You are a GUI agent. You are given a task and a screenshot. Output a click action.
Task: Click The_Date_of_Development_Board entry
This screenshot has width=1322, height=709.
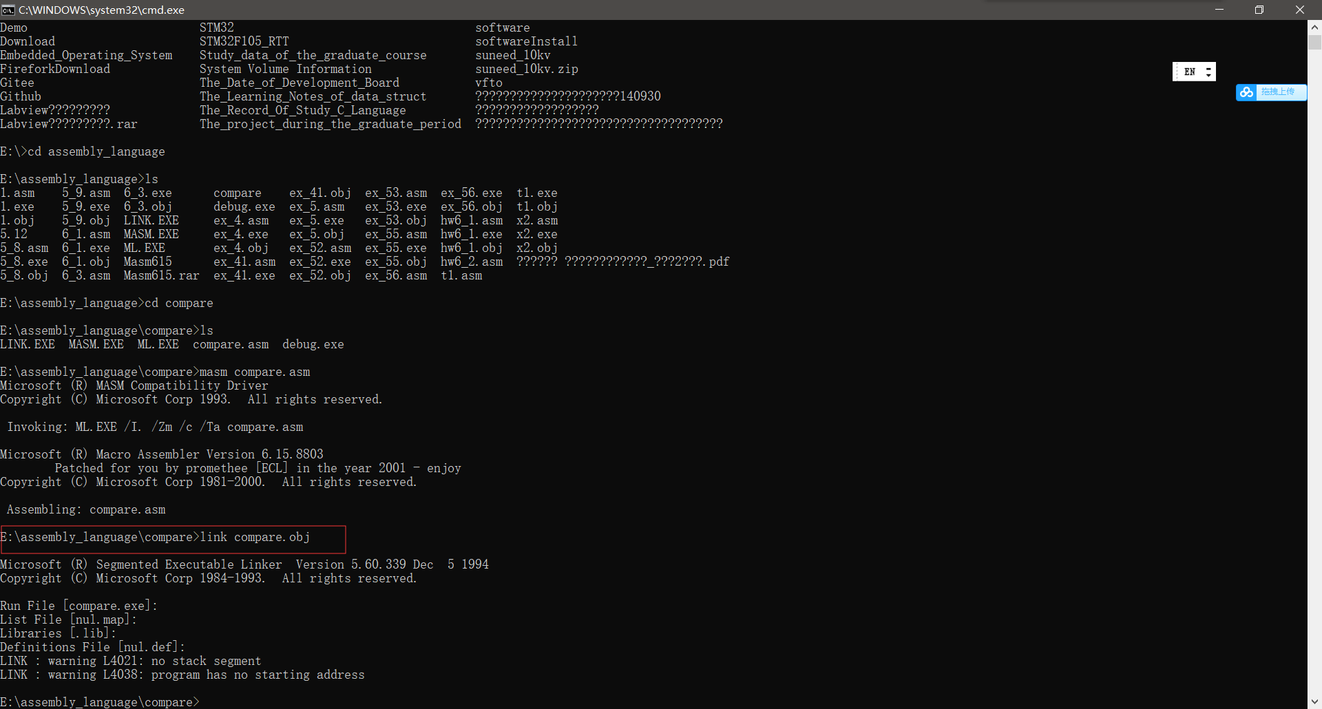click(300, 83)
